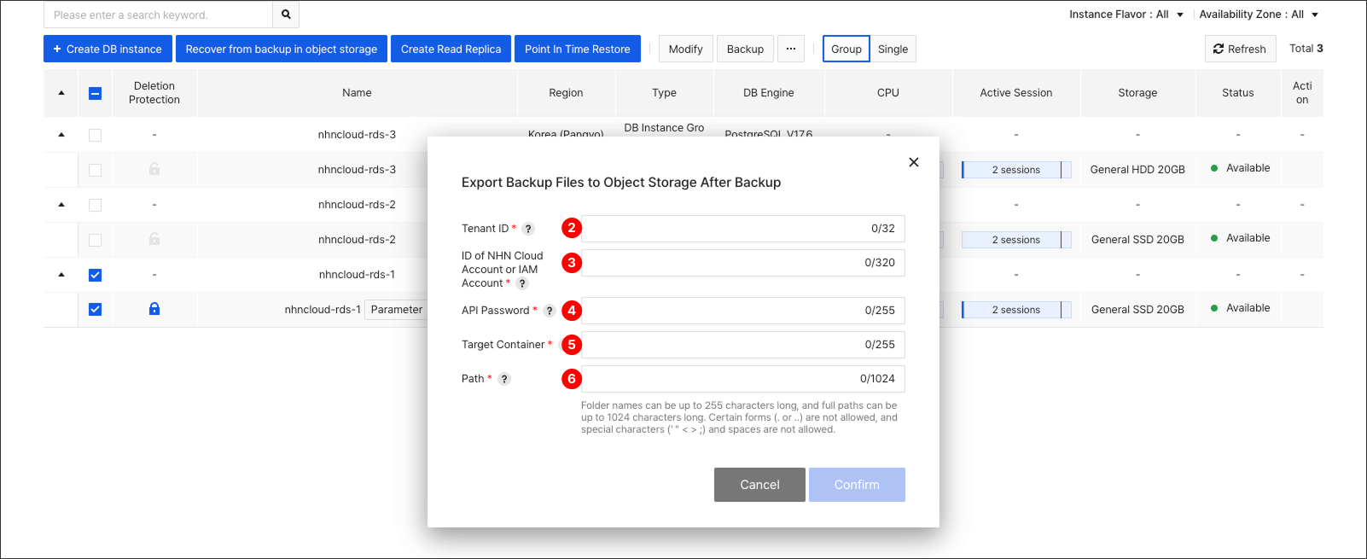This screenshot has width=1367, height=559.
Task: Check the nhncloud-rds-3 group checkbox
Action: pos(95,135)
